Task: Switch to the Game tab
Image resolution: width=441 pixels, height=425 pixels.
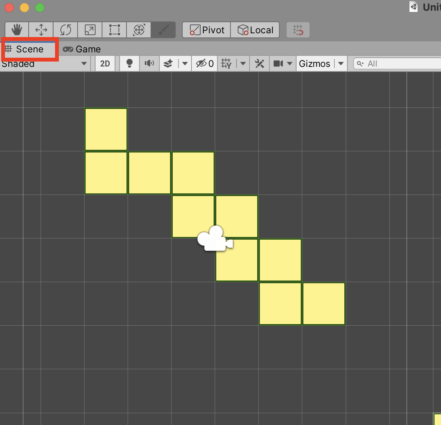Action: tap(81, 49)
